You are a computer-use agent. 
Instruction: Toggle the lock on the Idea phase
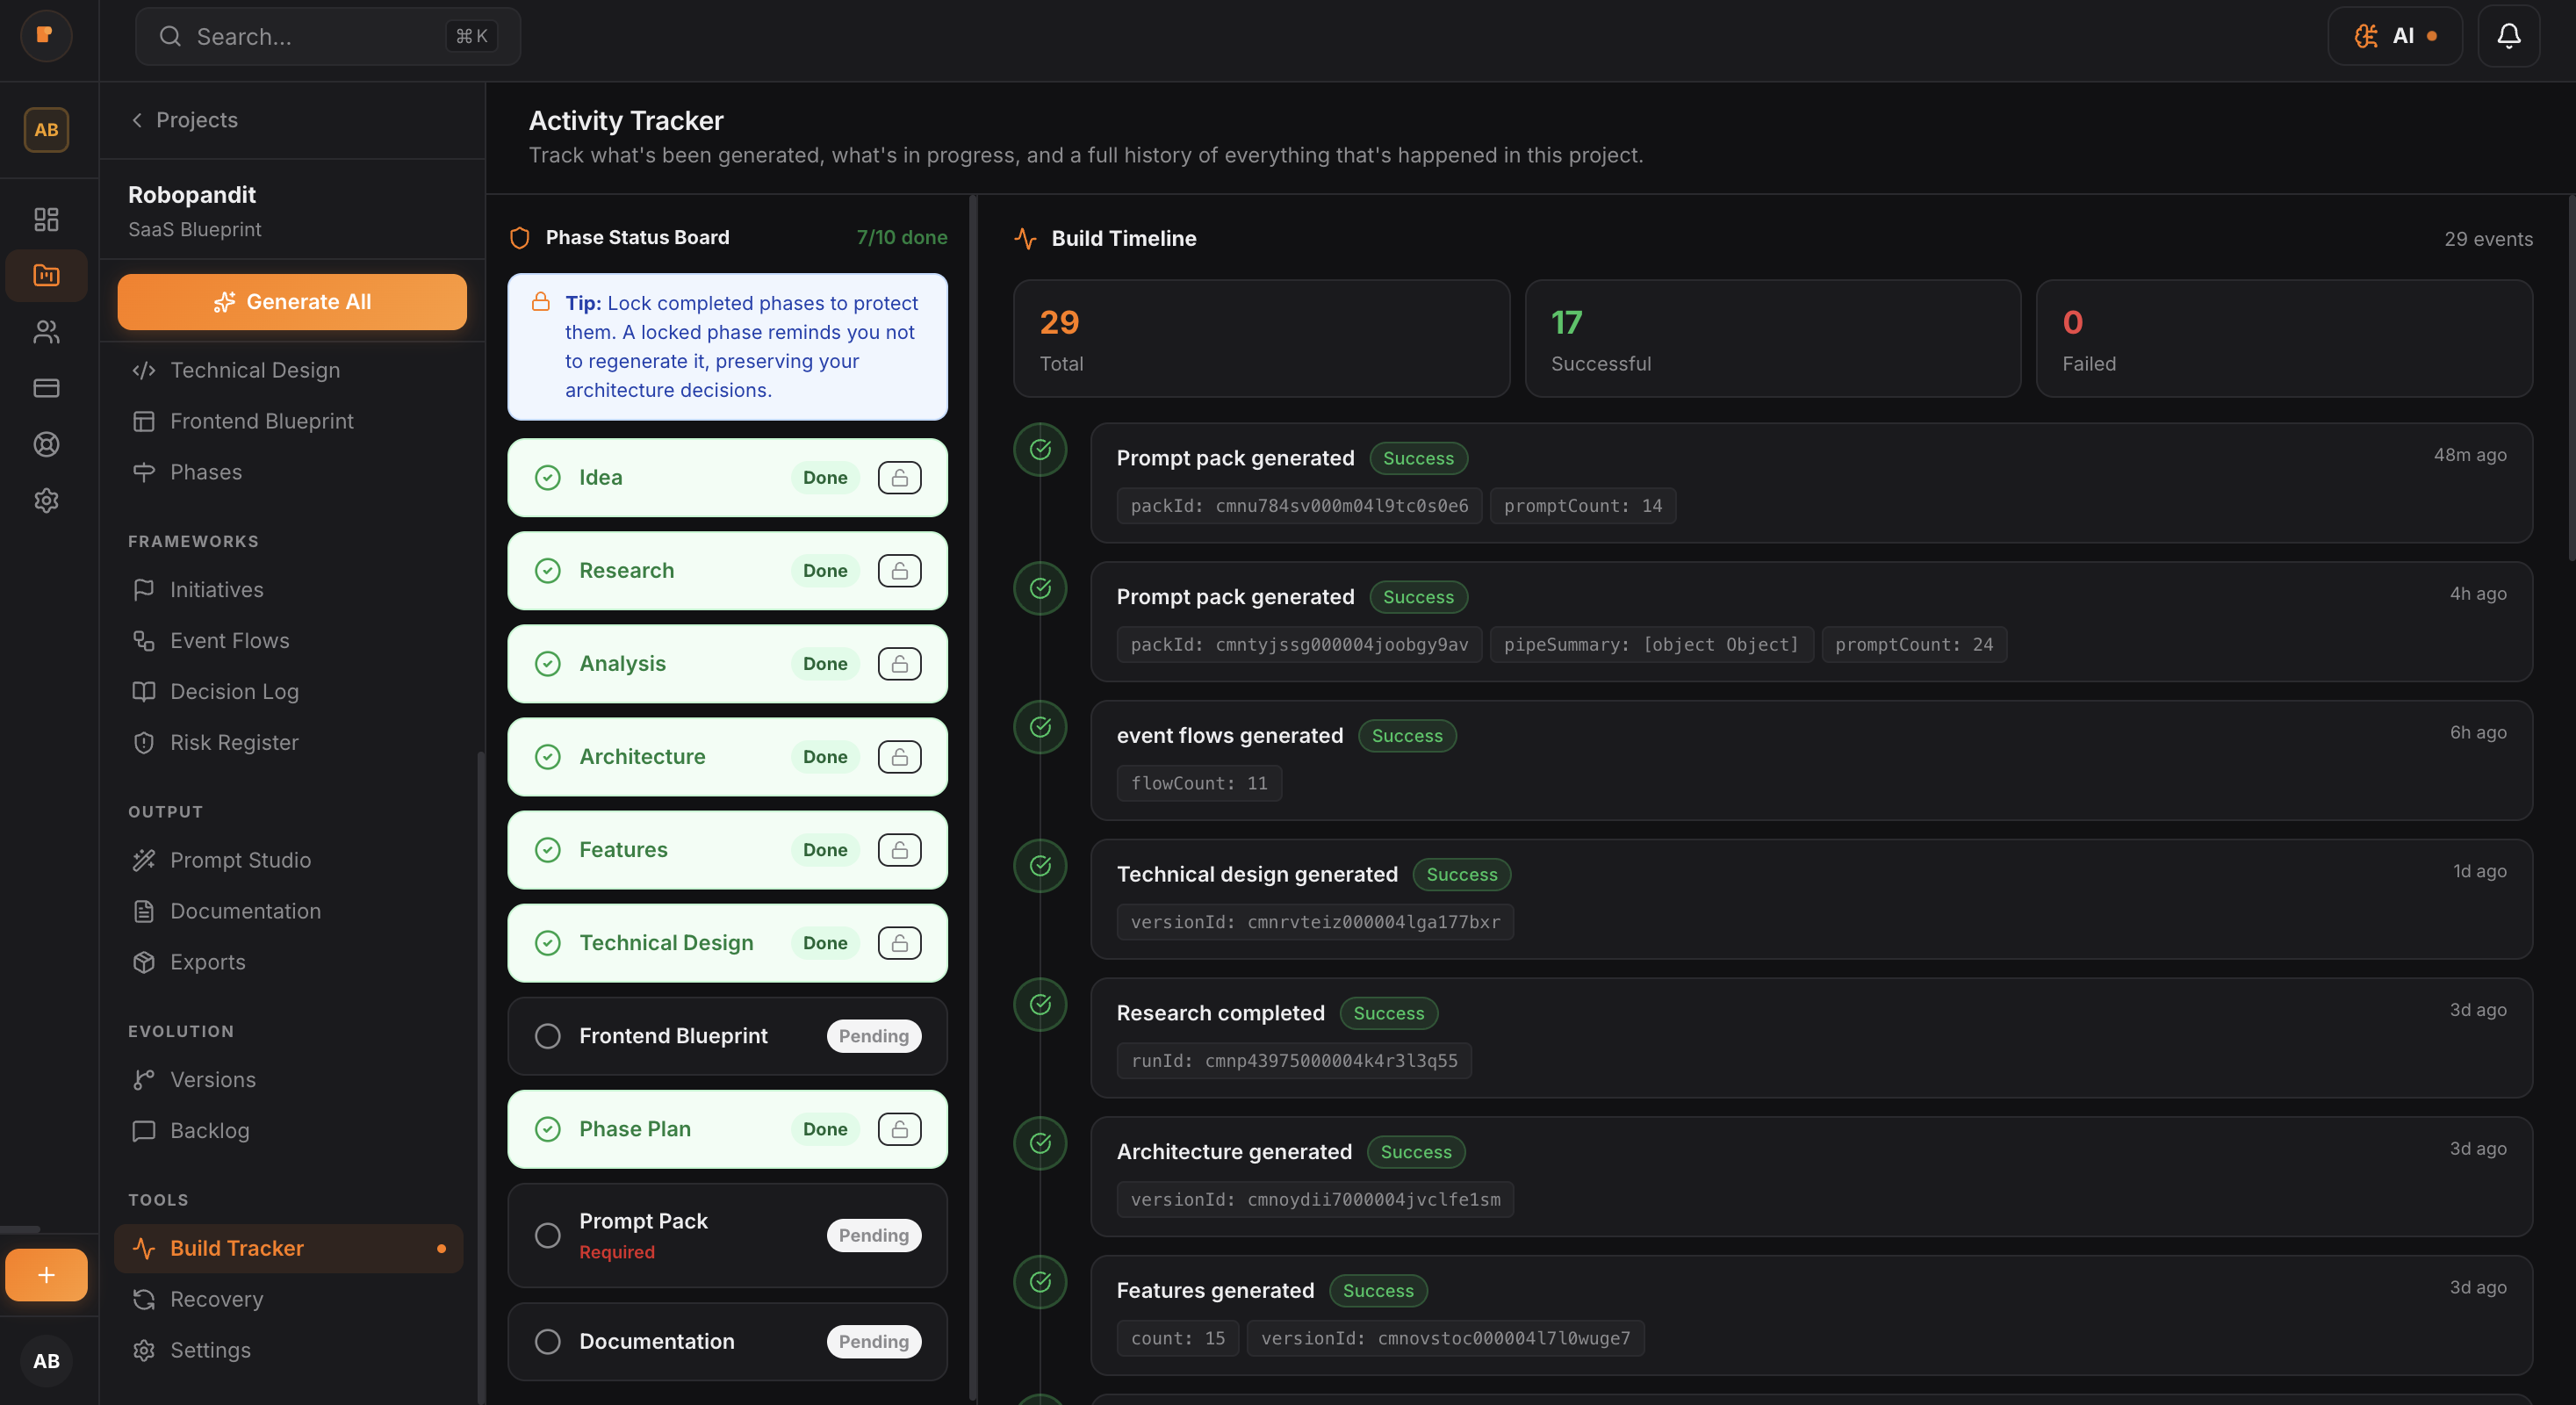pyautogui.click(x=899, y=478)
